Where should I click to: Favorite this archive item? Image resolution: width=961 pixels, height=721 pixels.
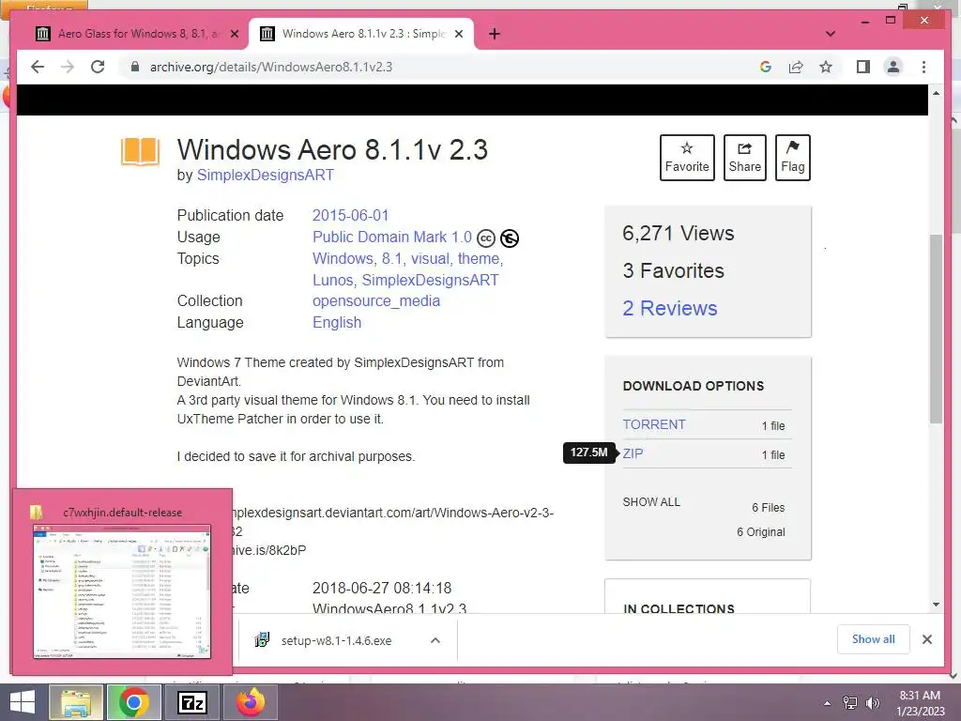(687, 158)
